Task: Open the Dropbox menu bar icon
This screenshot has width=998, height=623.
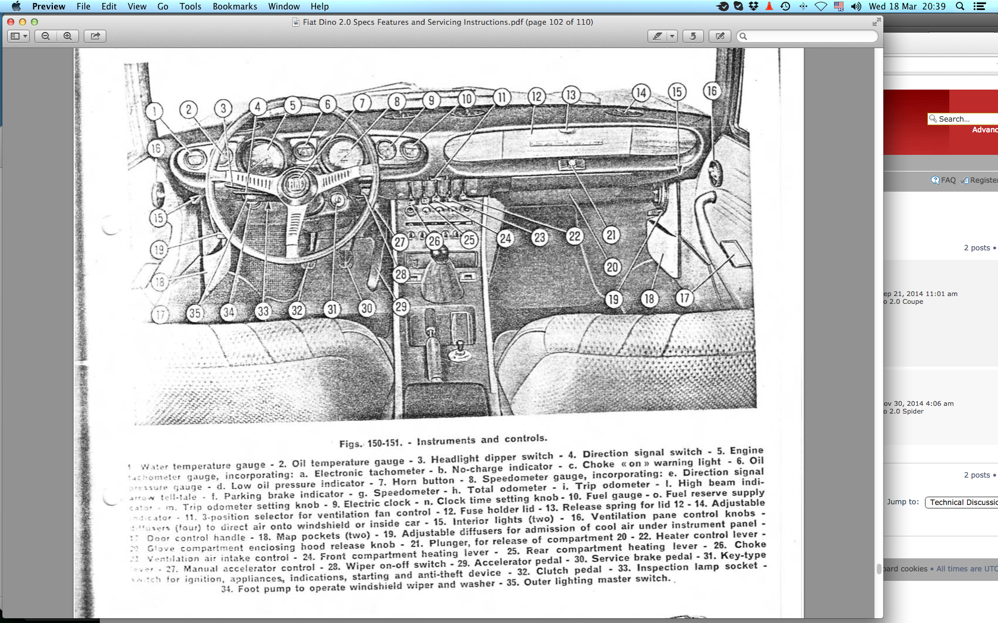Action: pos(753,7)
